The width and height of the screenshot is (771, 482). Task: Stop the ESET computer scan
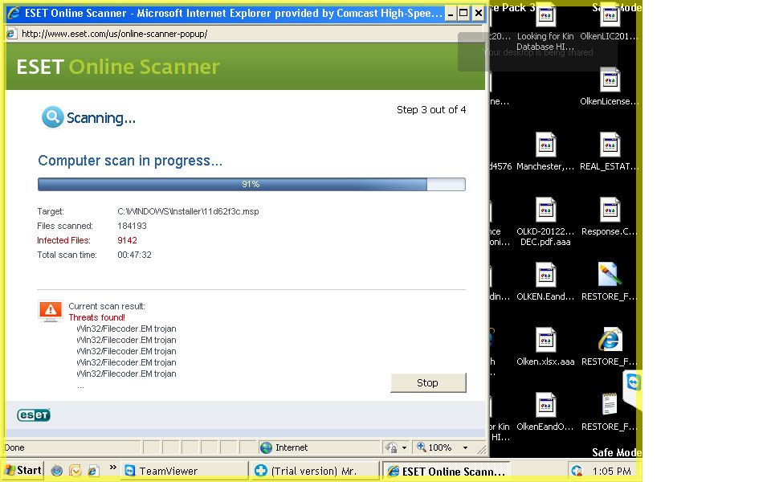[428, 382]
